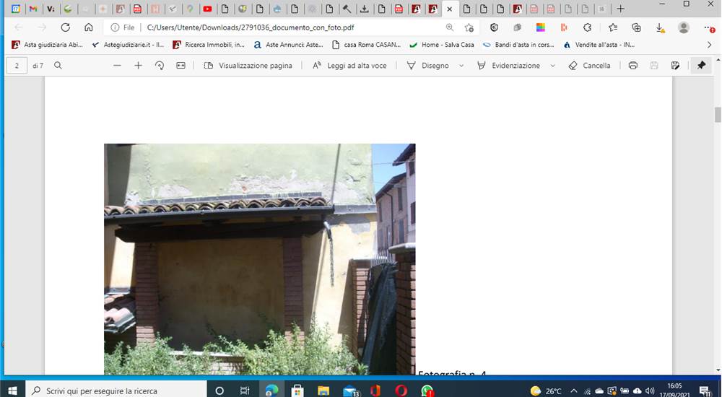Print the PDF document
The image size is (722, 397).
pos(633,66)
